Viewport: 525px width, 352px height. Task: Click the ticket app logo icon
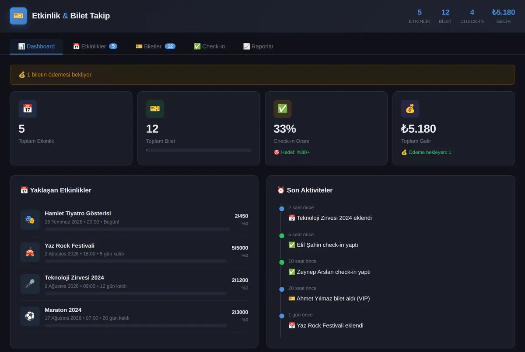[x=18, y=16]
